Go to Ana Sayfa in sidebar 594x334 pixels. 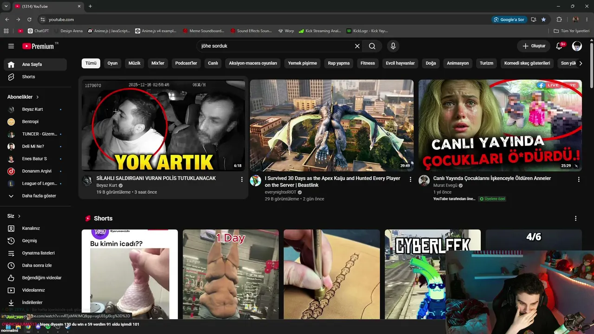tap(35, 64)
